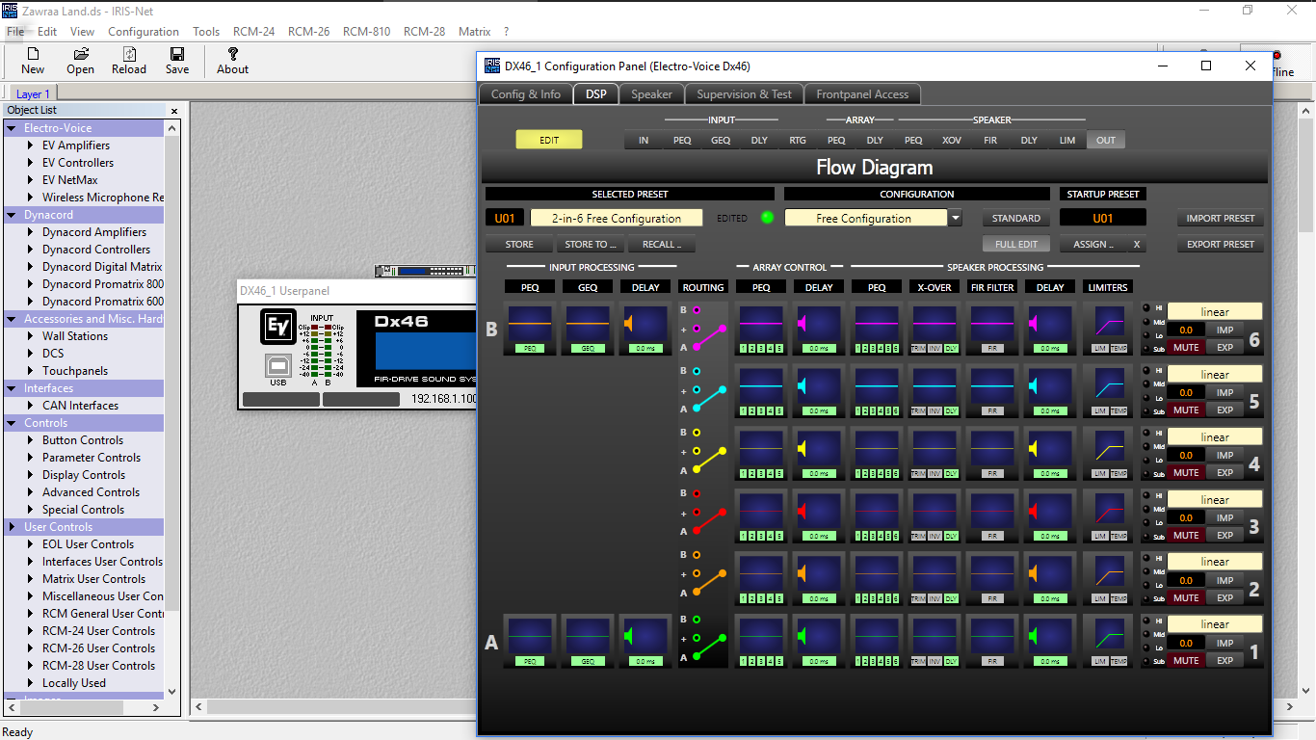Click the STORE TO ... button
Viewport: 1316px width, 740px height.
click(x=591, y=244)
